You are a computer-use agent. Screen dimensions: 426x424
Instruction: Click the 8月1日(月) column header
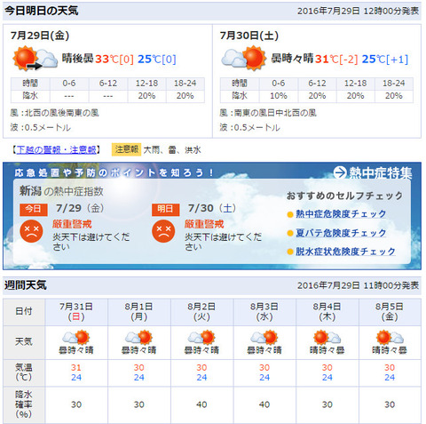pos(139,312)
